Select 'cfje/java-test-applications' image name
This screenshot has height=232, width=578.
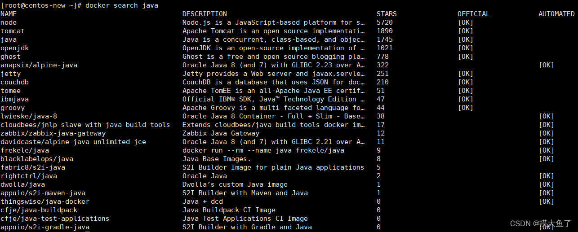click(x=55, y=219)
